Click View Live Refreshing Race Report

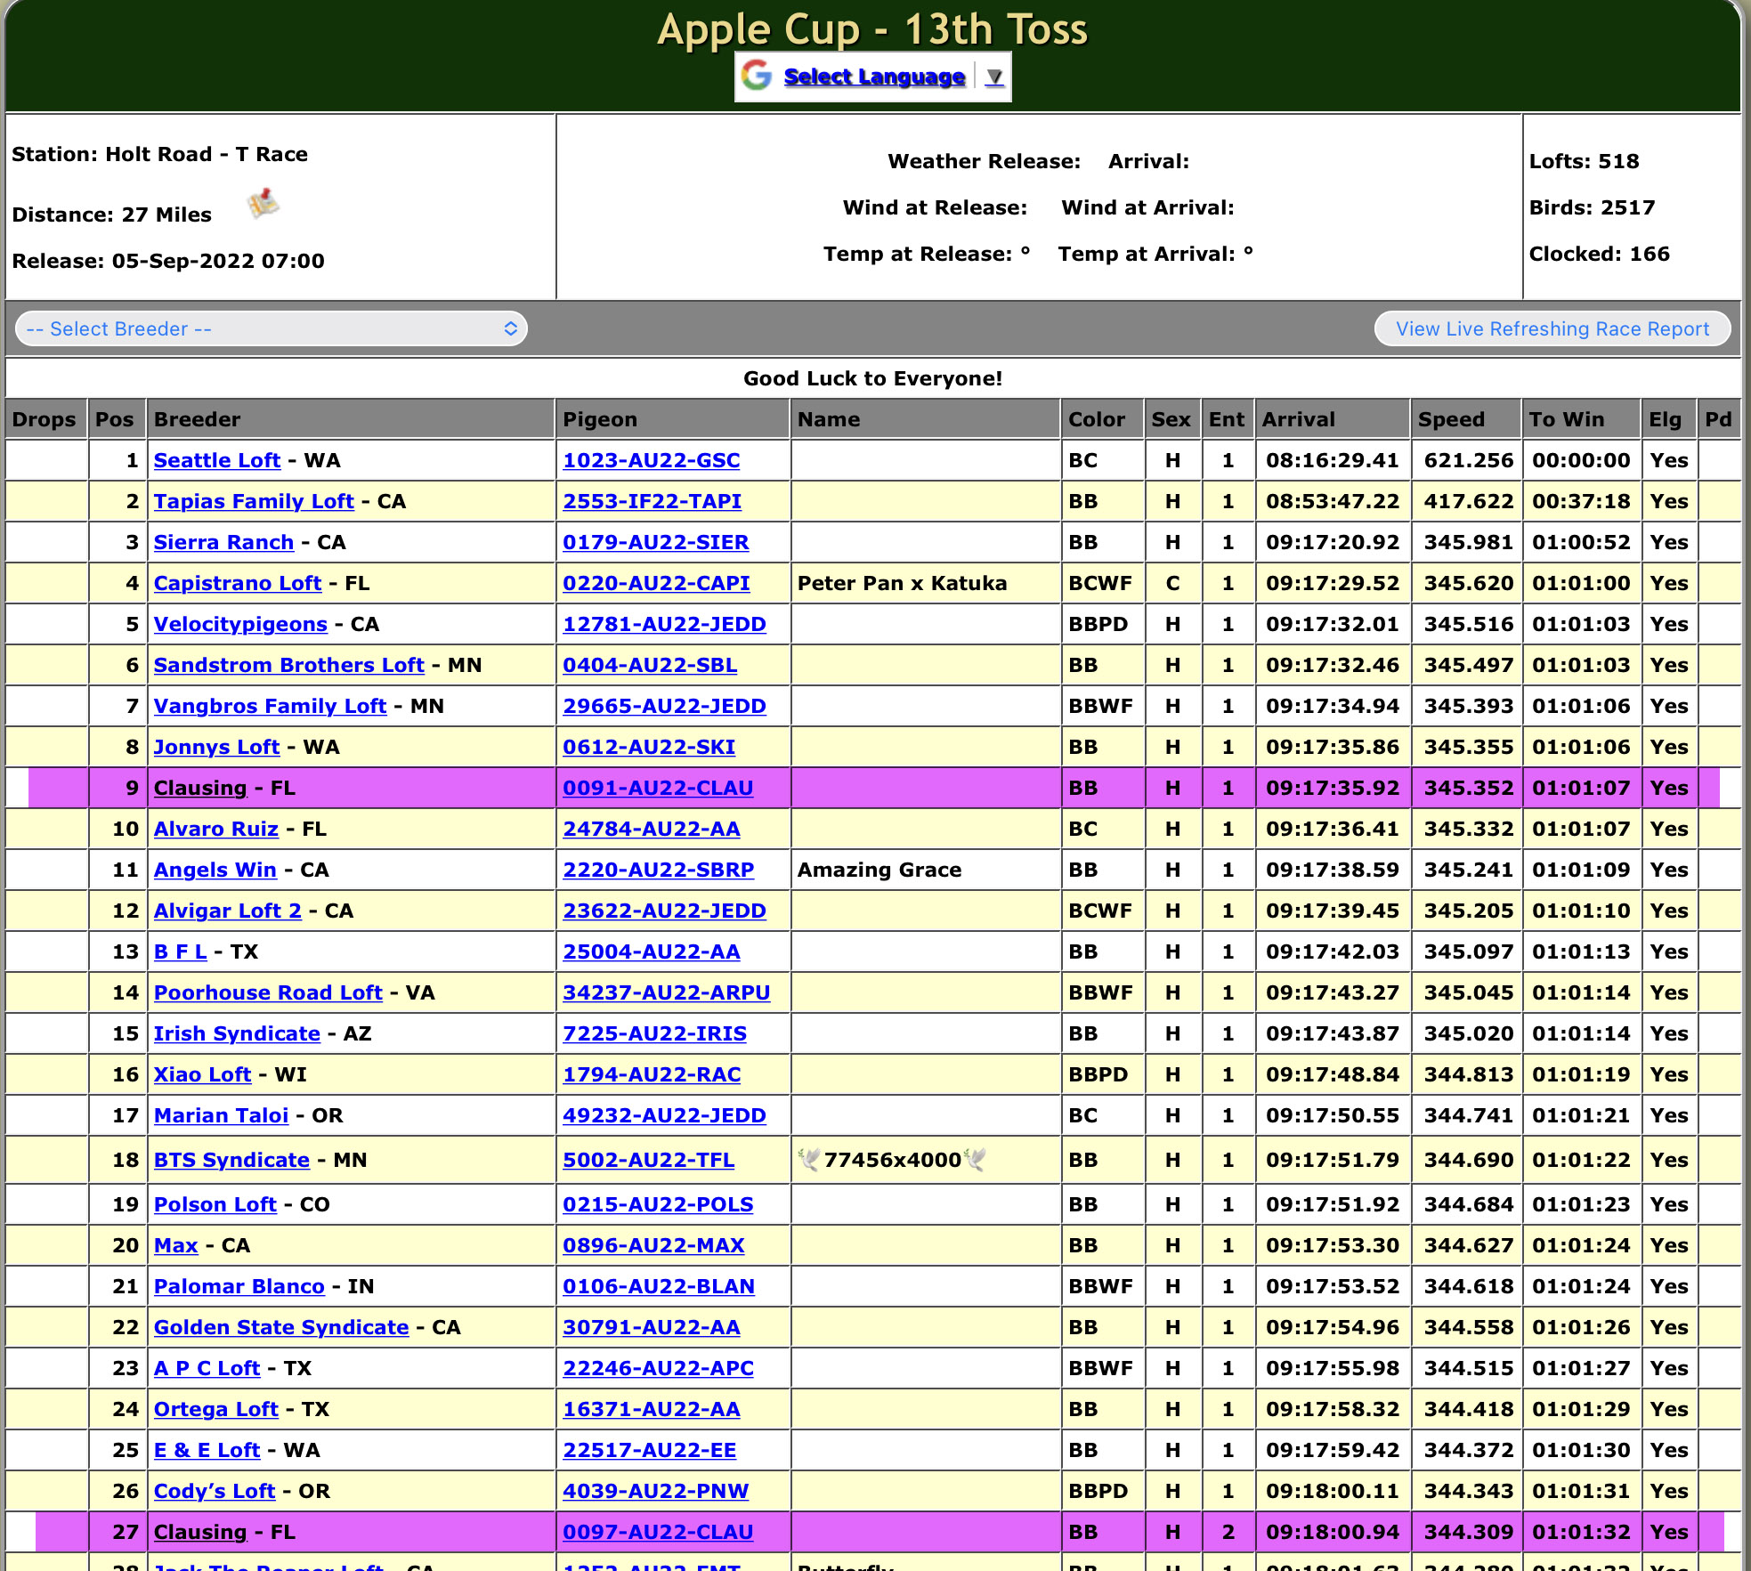click(x=1552, y=328)
